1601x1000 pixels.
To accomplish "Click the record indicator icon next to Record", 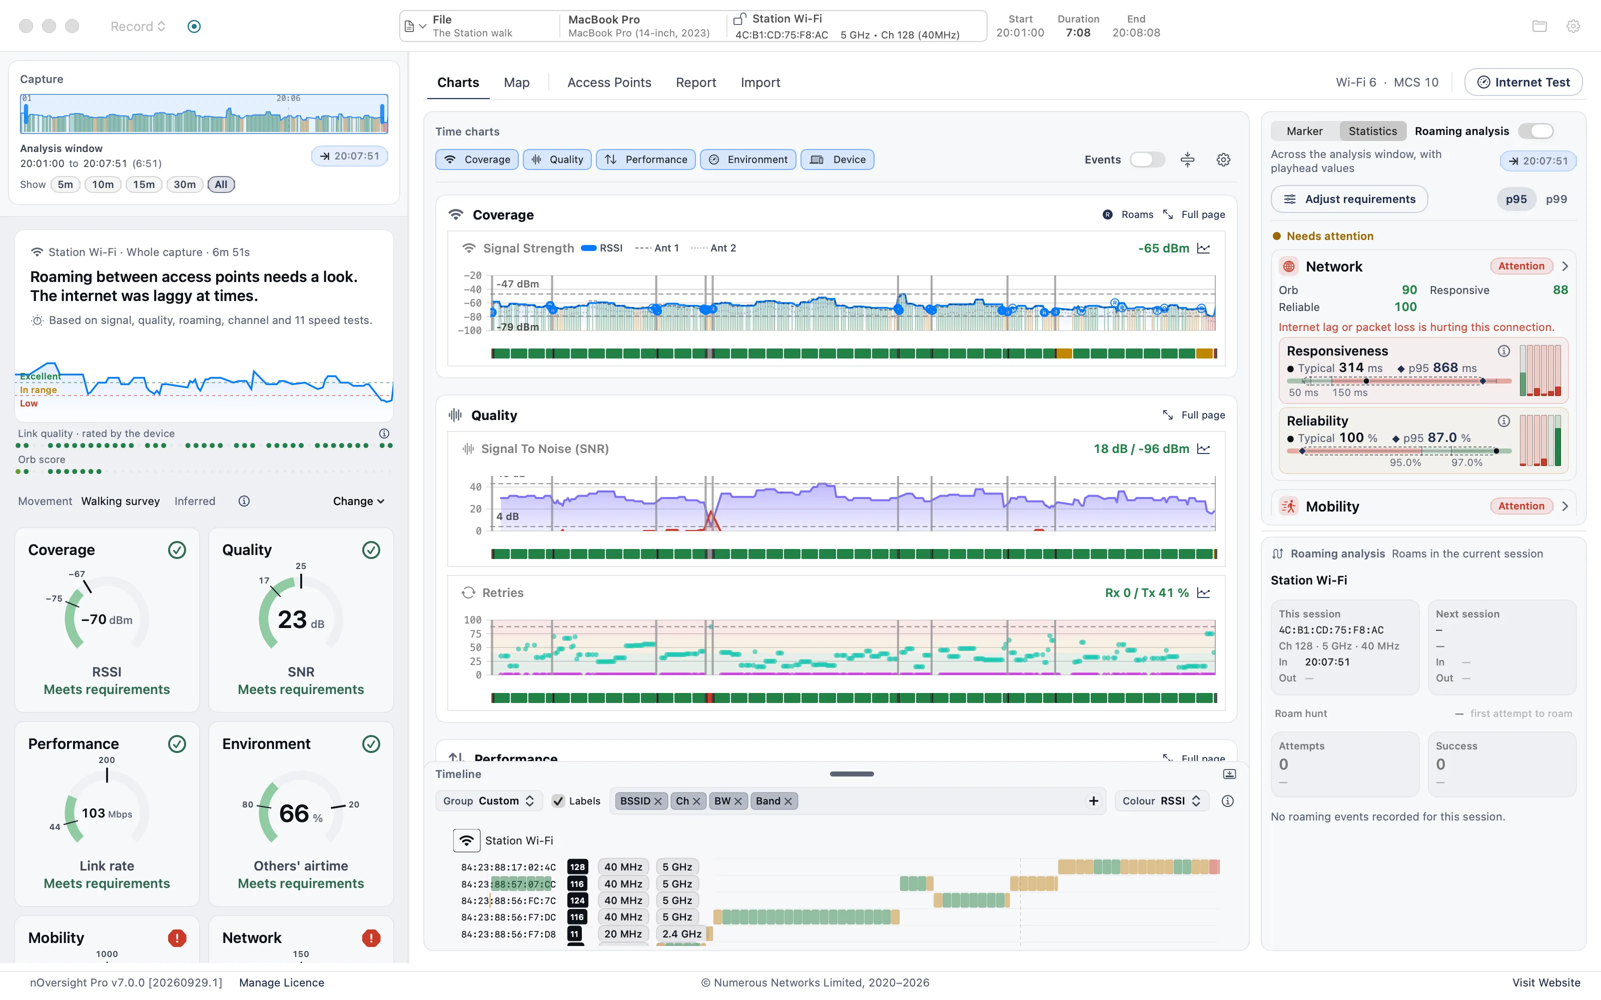I will [194, 26].
